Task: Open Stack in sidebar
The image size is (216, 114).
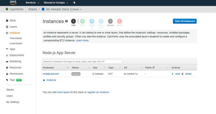Action: tap(13, 20)
